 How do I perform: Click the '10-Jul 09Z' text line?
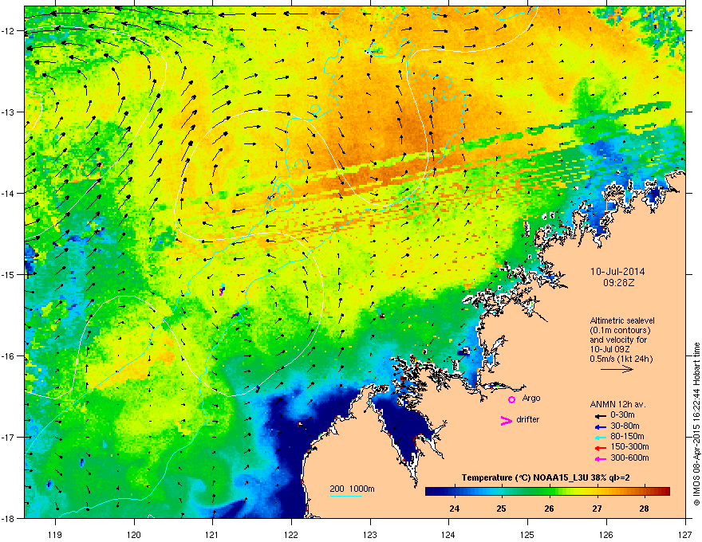[x=609, y=349]
